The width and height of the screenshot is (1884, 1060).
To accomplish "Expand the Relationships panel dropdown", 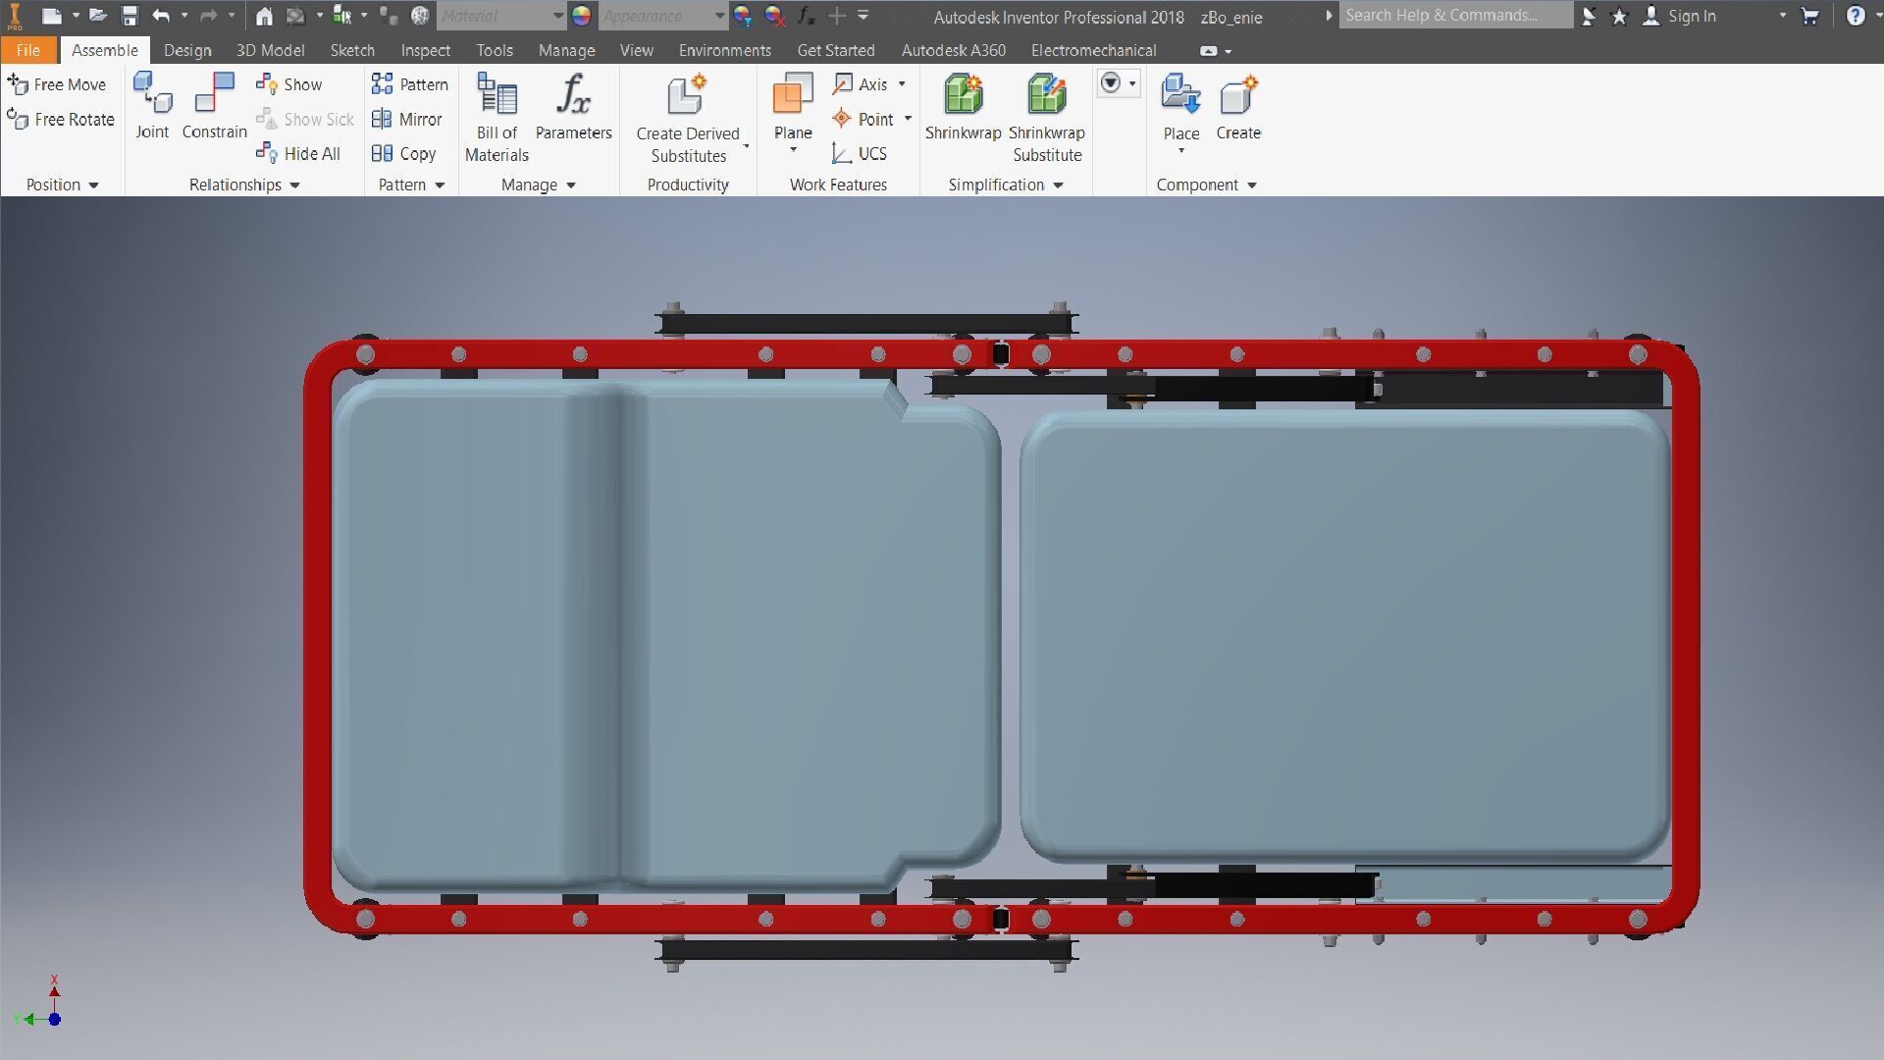I will (294, 185).
